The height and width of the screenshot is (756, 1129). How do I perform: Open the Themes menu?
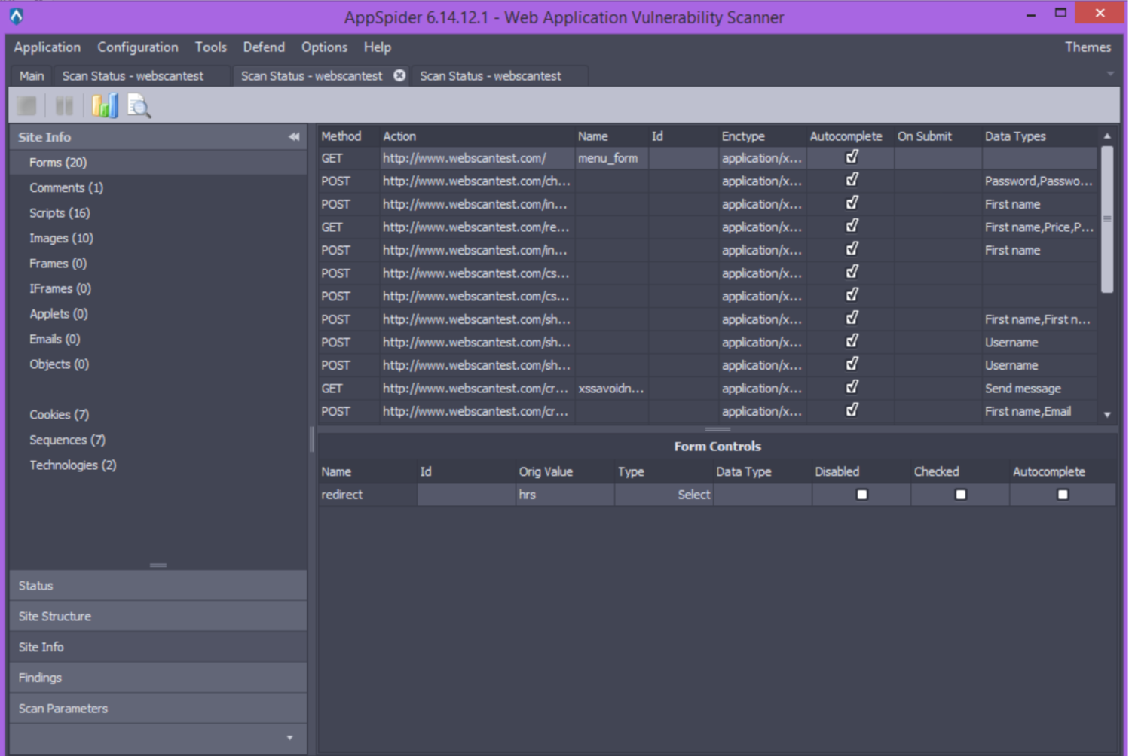pyautogui.click(x=1088, y=47)
